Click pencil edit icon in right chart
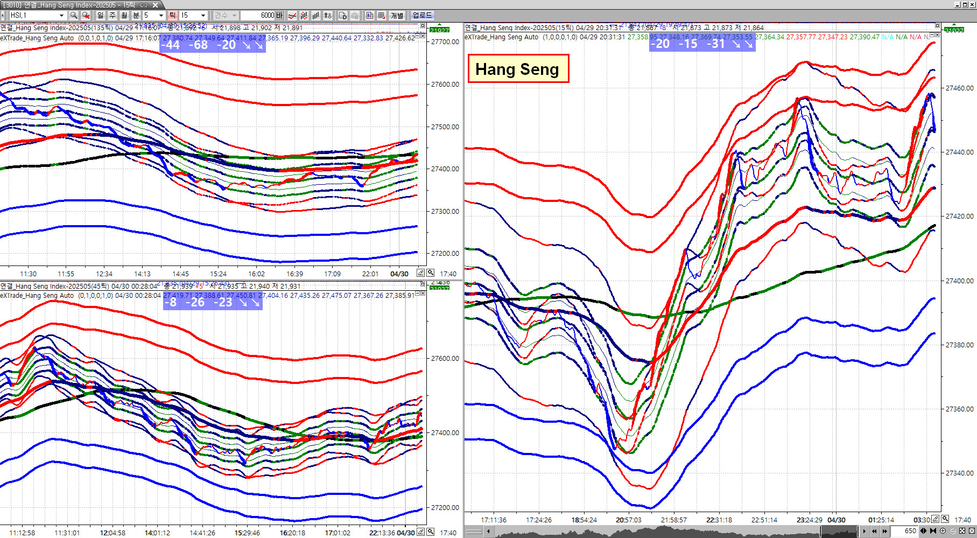The image size is (977, 538). coord(936,519)
